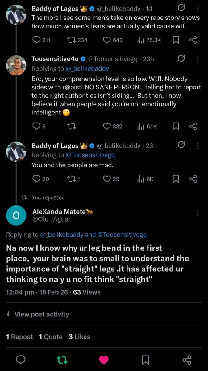Toggle the green repost button at bottom
The height and width of the screenshot is (371, 208).
[x=62, y=360]
